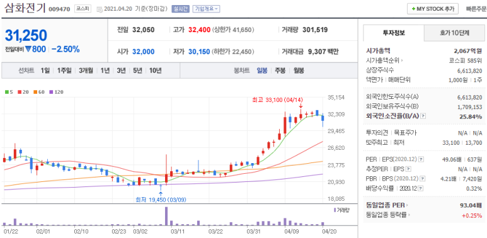Viewport: 487px width, 238px height.
Task: Open help icon beside PER EPS(2020.12)
Action: pyautogui.click(x=421, y=159)
